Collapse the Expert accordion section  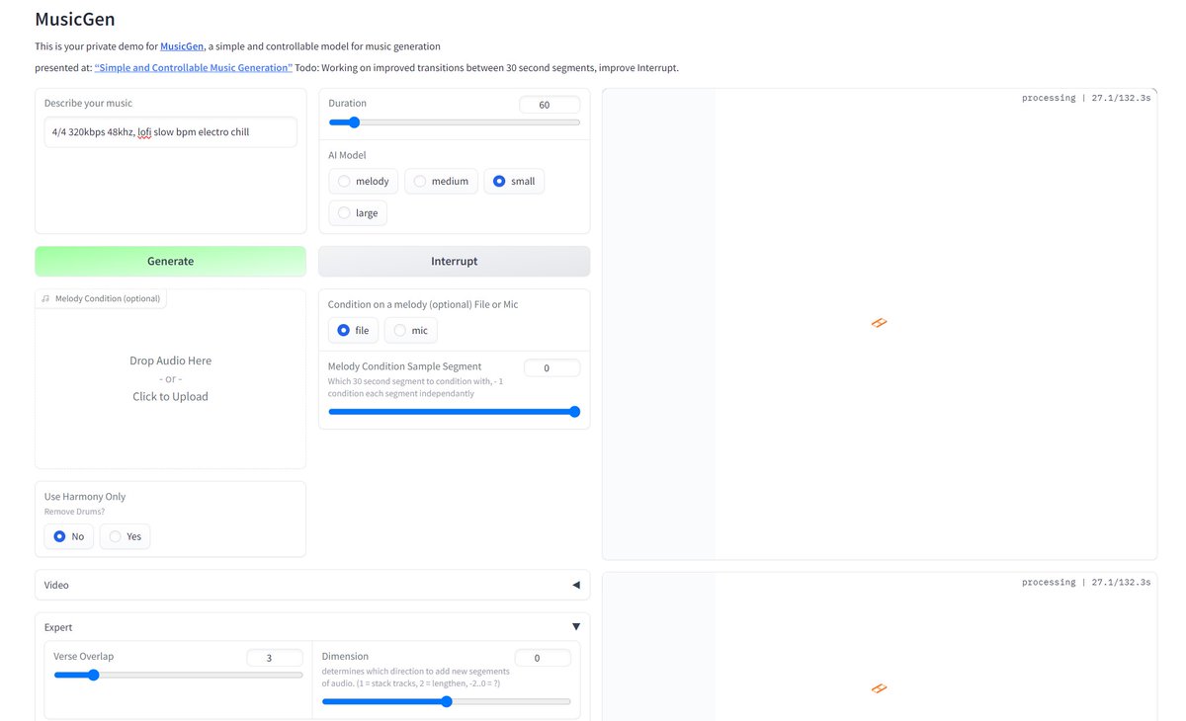point(312,627)
